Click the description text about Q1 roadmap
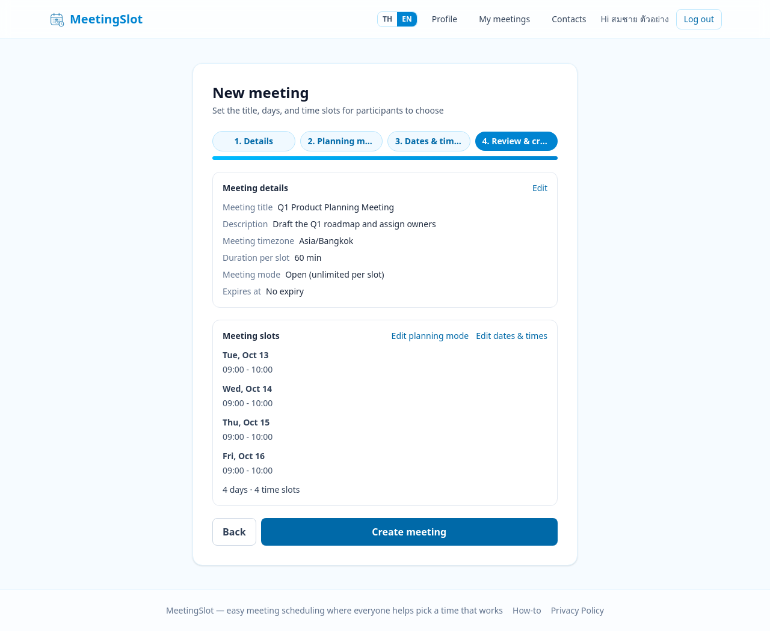 [x=354, y=224]
